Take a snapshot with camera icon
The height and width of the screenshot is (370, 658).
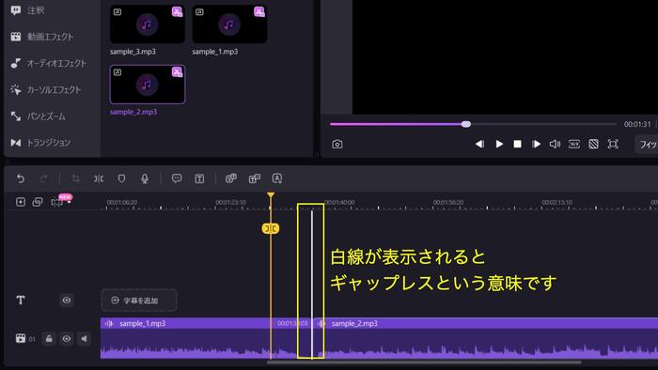(337, 144)
